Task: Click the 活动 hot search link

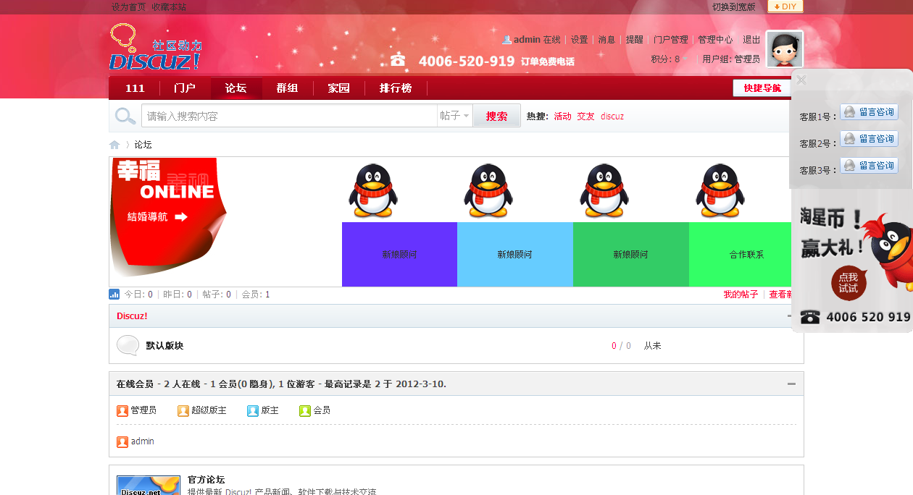Action: coord(563,117)
